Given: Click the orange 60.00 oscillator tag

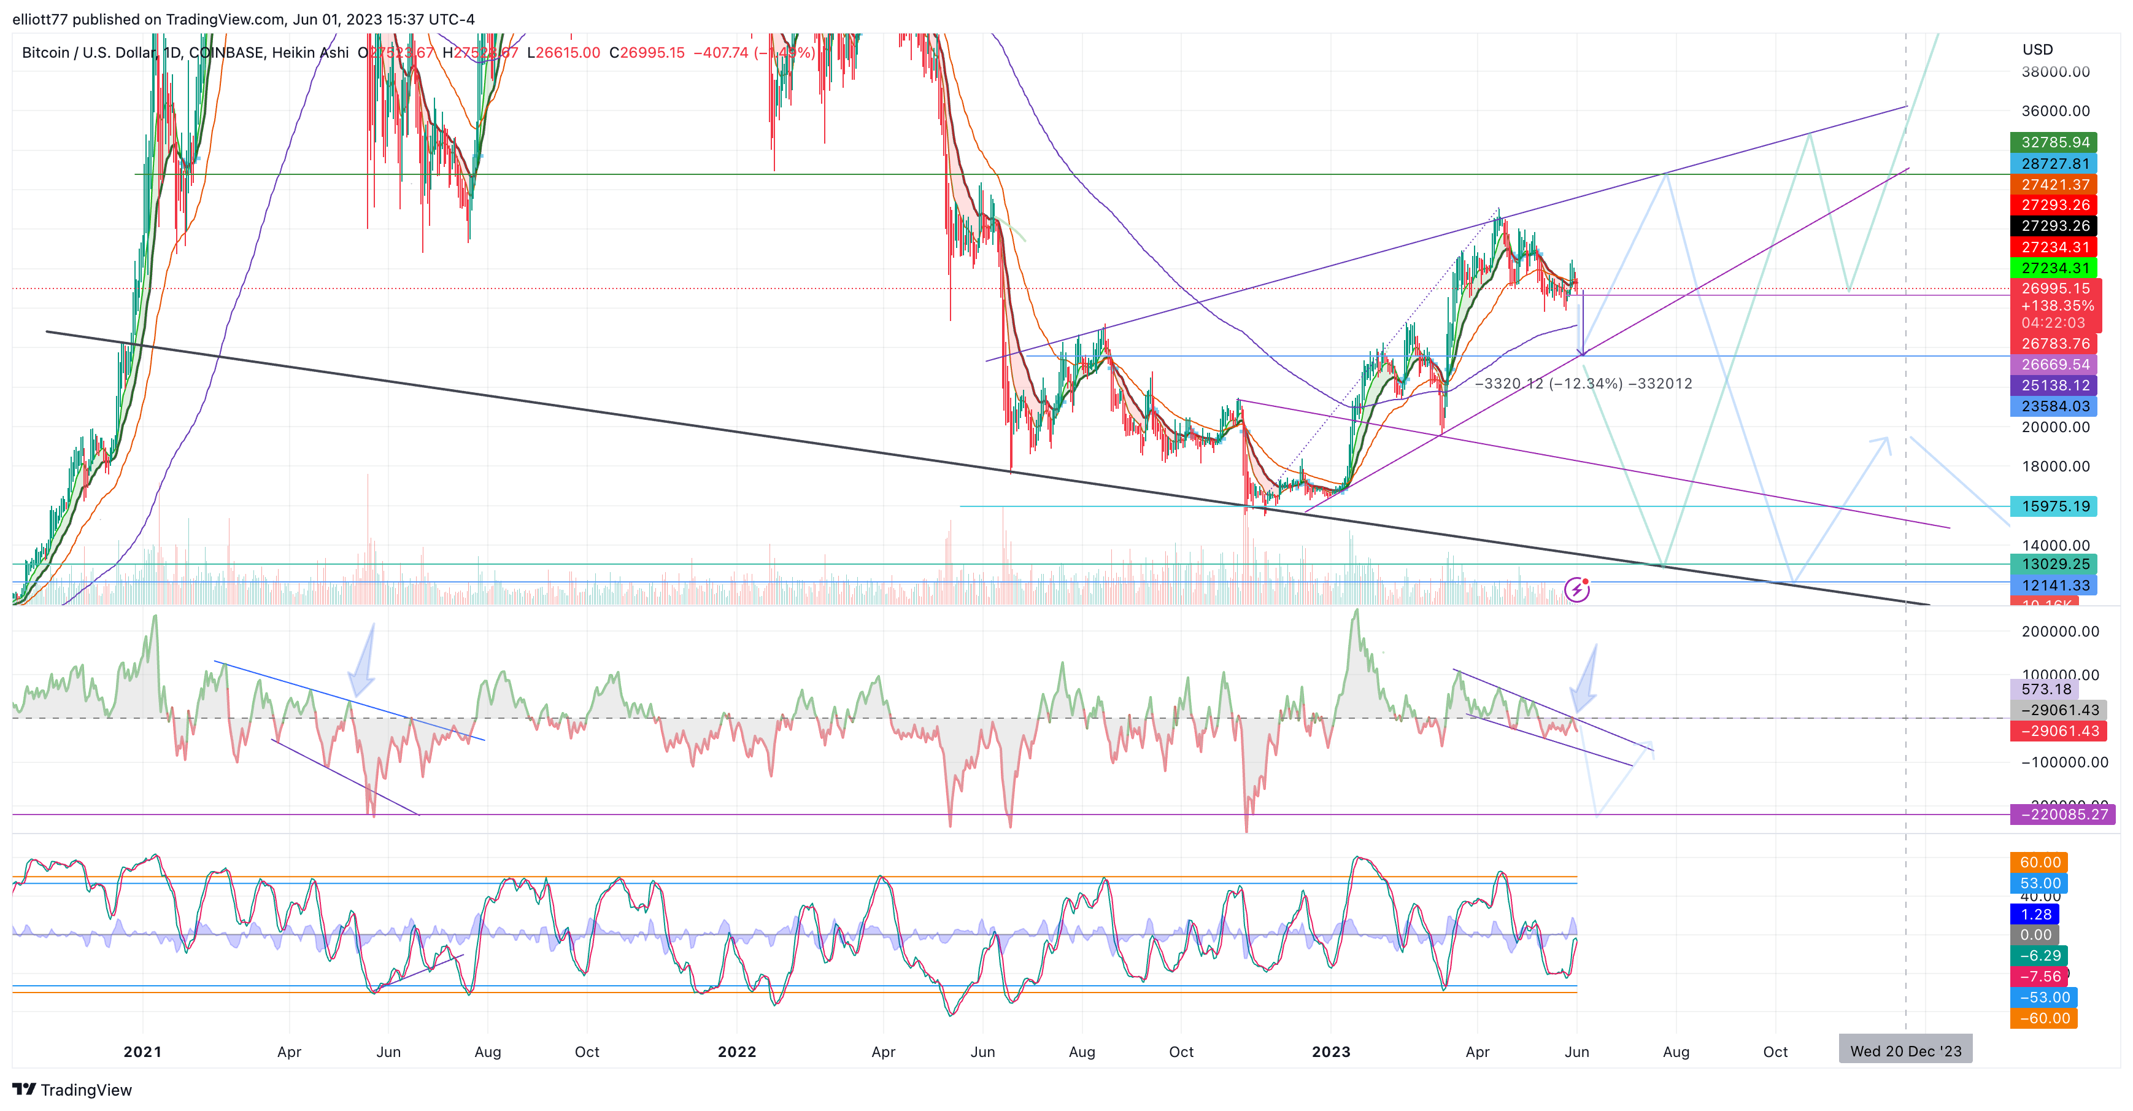Looking at the screenshot, I should click(2040, 862).
